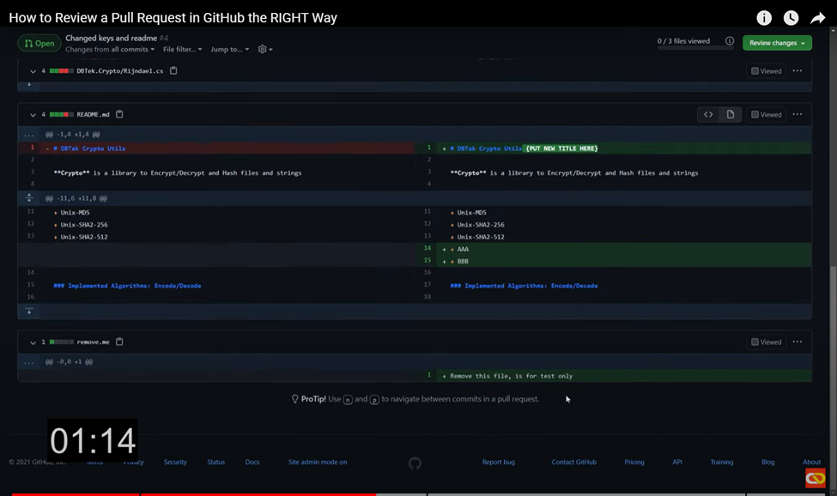This screenshot has height=496, width=837.
Task: Open the Pricing footer link
Action: [634, 462]
